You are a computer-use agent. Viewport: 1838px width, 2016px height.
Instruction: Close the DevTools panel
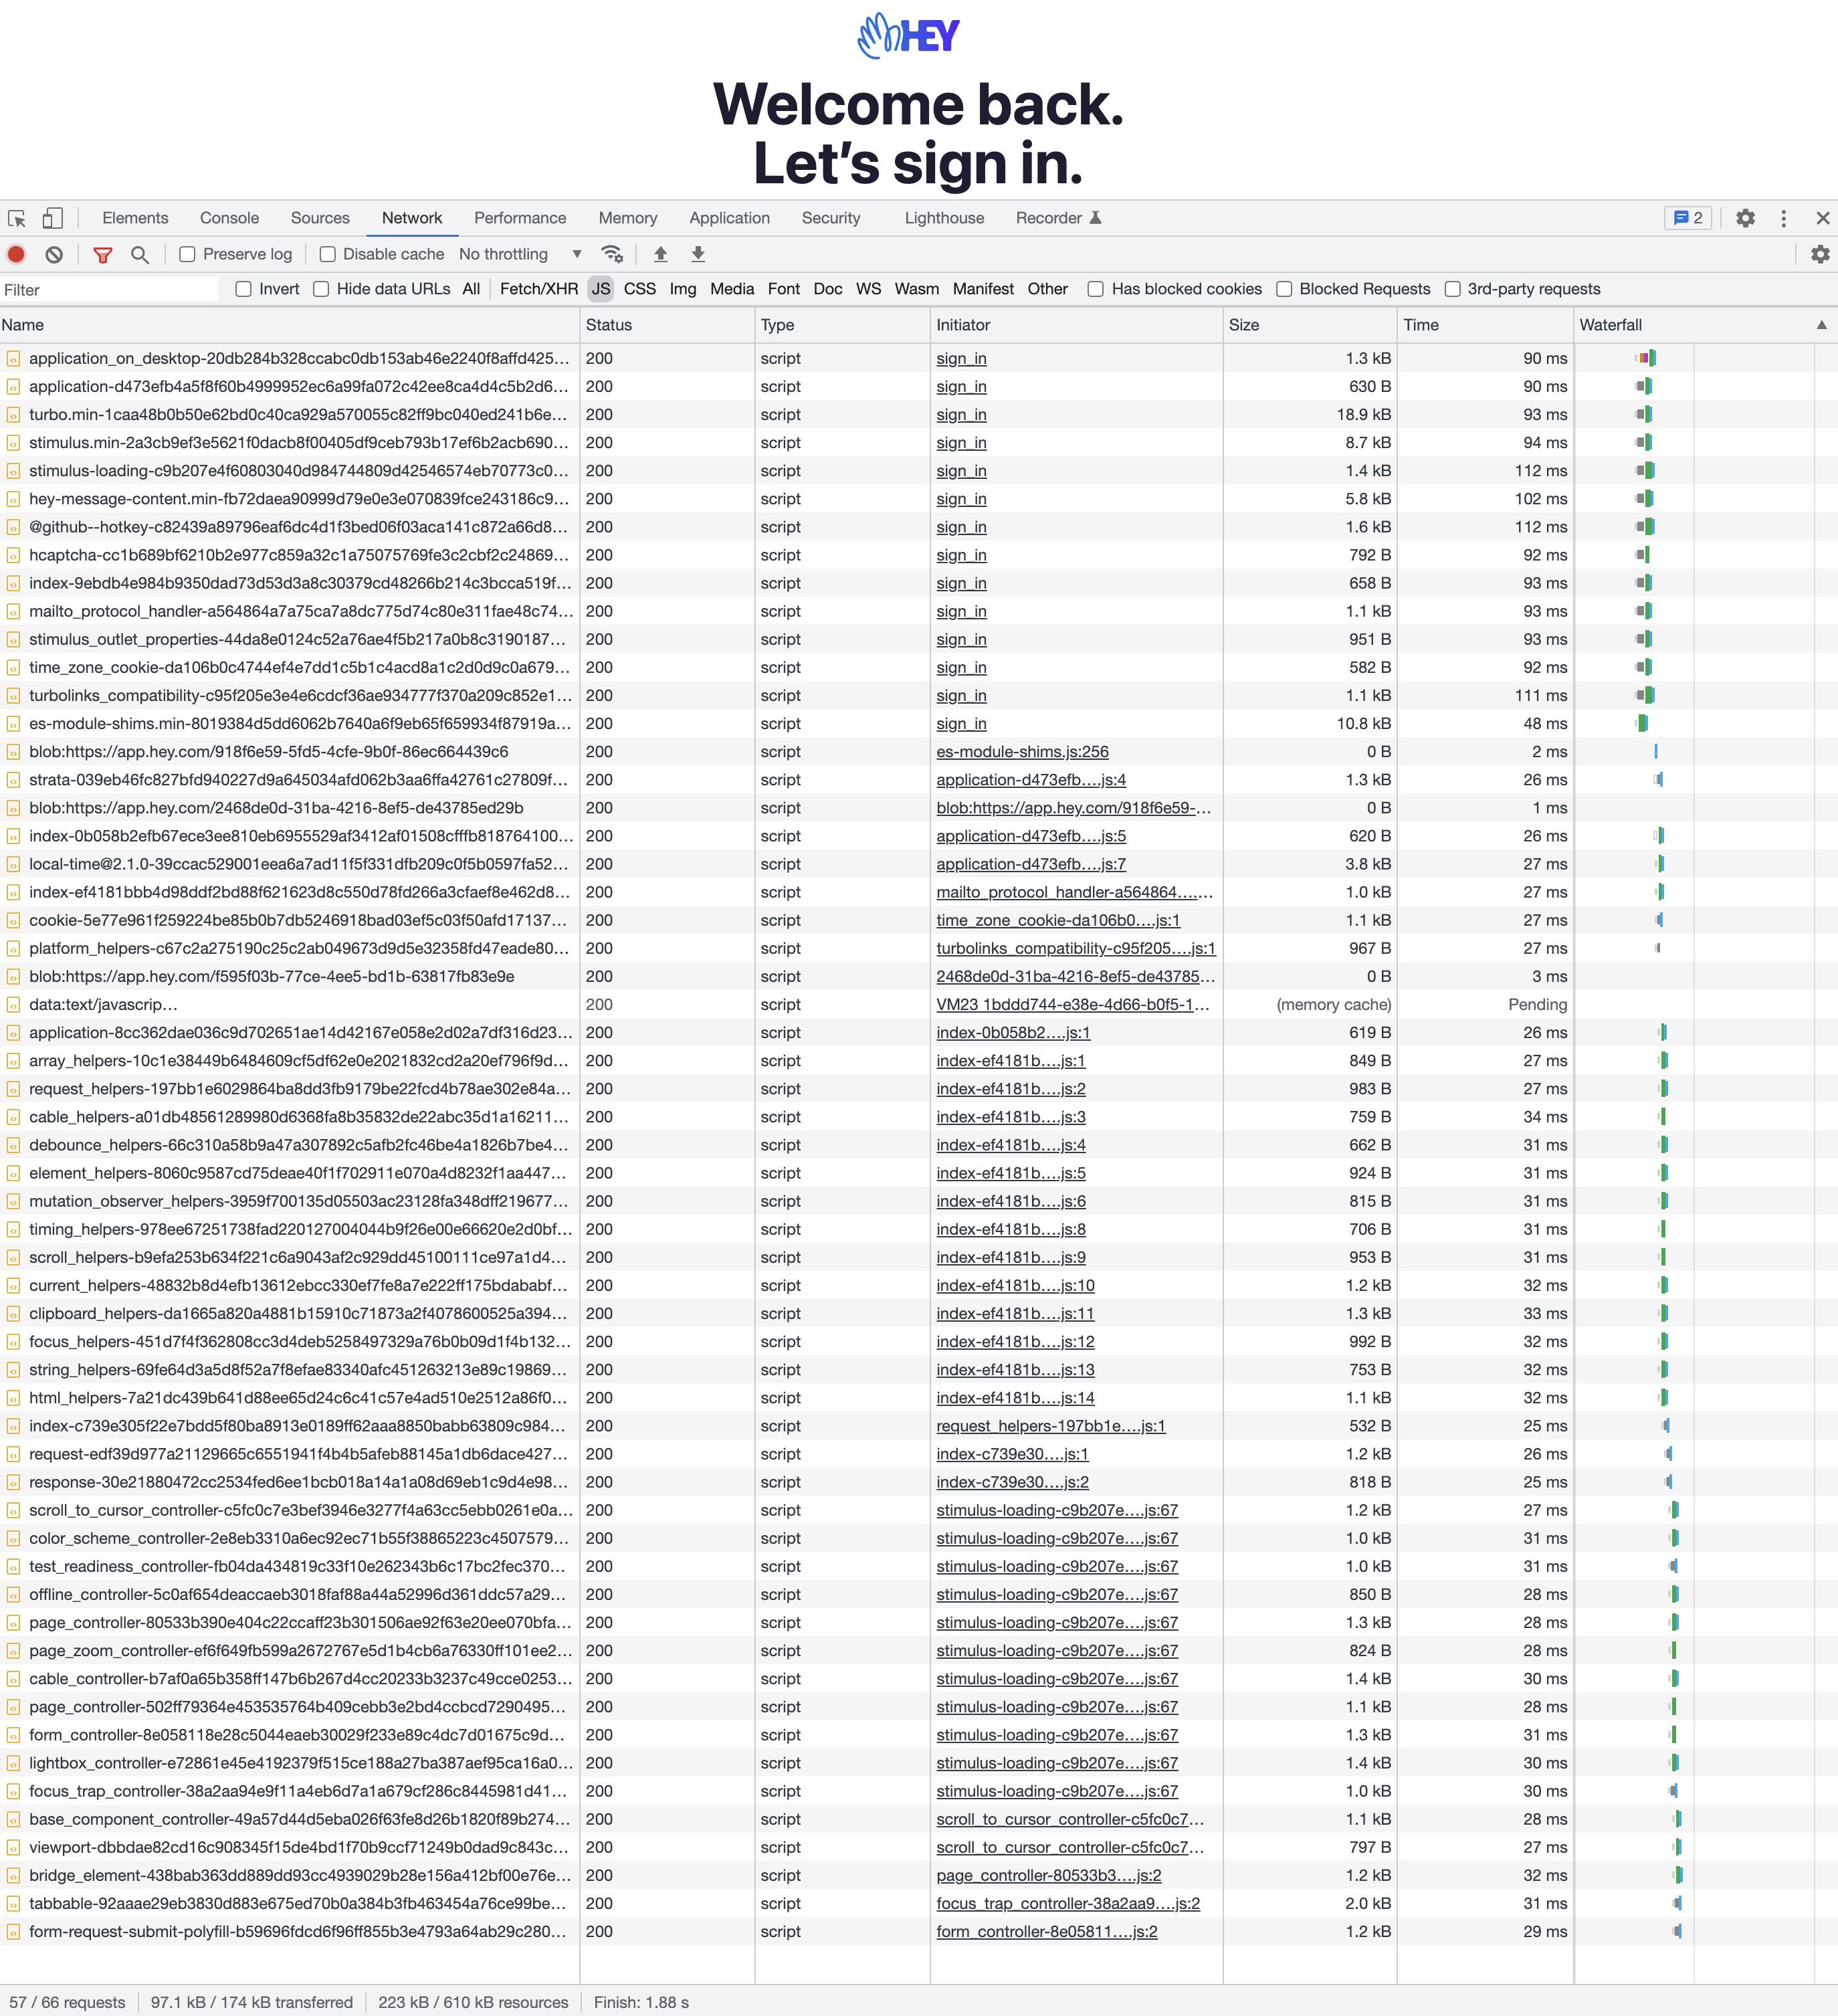1822,218
